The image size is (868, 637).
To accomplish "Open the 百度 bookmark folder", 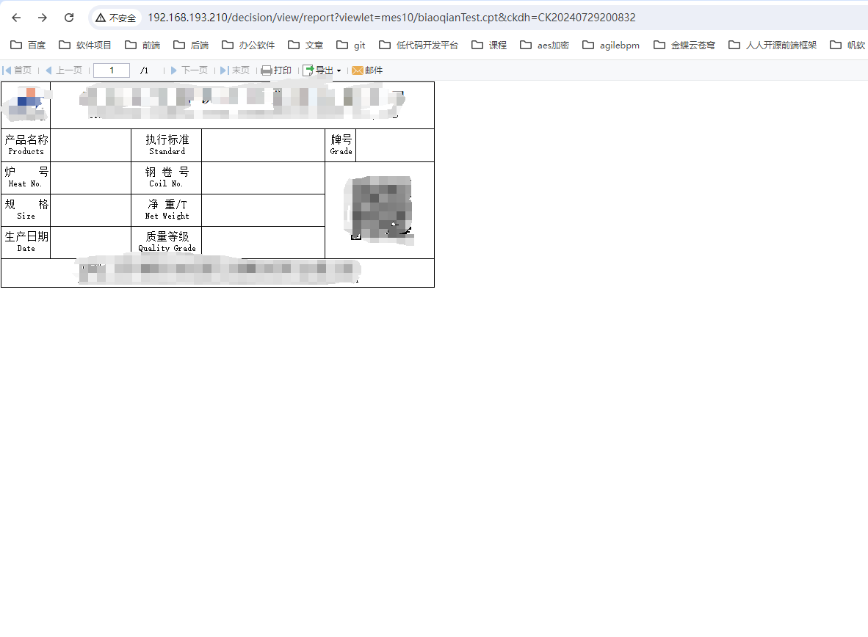I will [x=28, y=45].
